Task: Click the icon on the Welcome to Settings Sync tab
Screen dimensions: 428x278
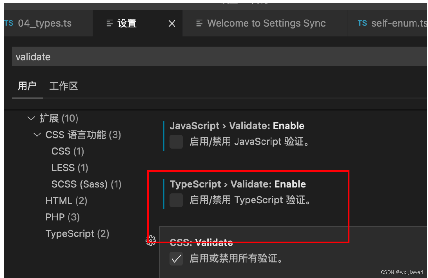Action: click(199, 23)
